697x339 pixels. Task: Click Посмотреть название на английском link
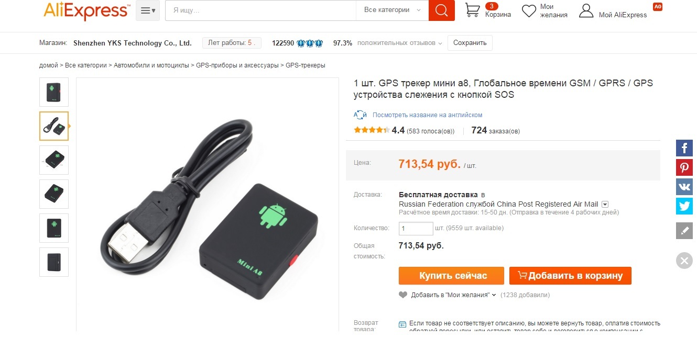[427, 115]
